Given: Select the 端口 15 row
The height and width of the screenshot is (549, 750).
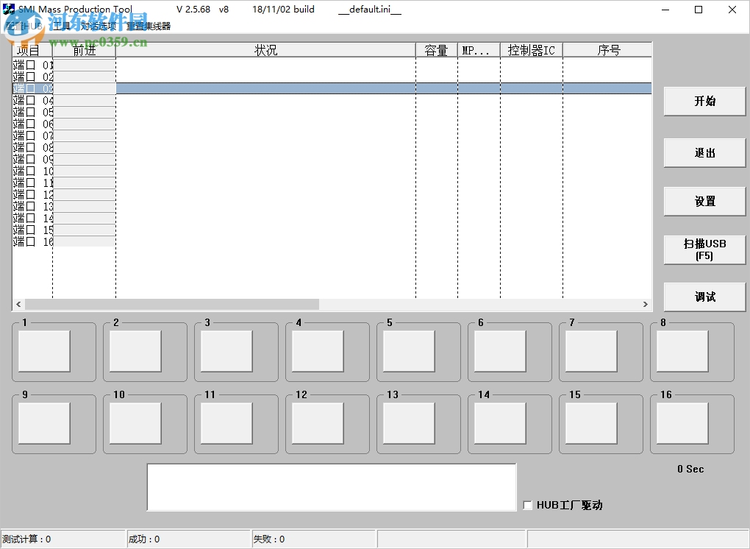Looking at the screenshot, I should click(332, 230).
